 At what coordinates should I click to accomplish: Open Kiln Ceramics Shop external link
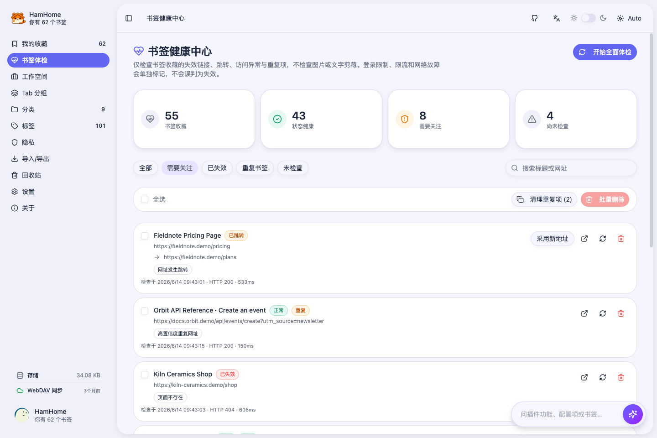tap(584, 377)
